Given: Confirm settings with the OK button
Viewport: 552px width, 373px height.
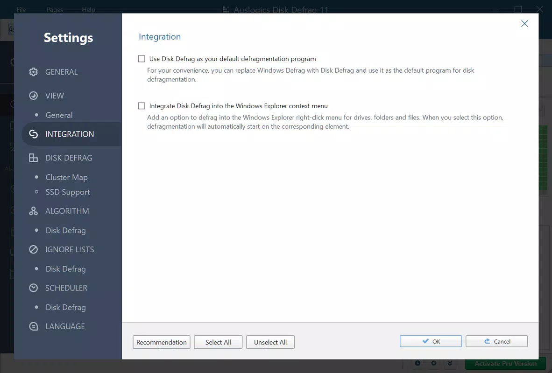Looking at the screenshot, I should (431, 341).
